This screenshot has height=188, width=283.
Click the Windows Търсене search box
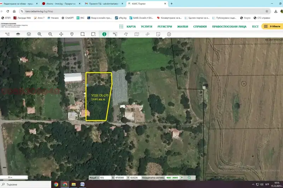tap(25, 184)
